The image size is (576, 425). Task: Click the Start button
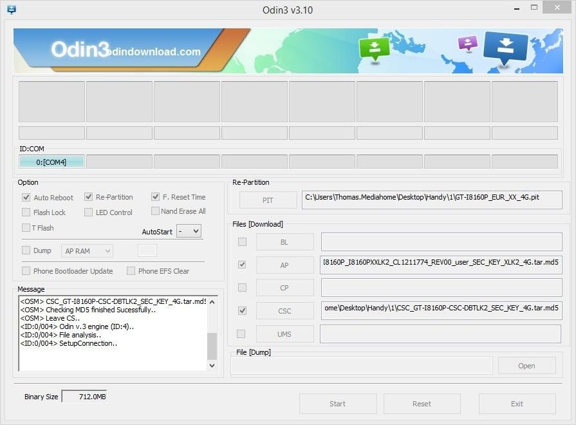click(x=338, y=404)
